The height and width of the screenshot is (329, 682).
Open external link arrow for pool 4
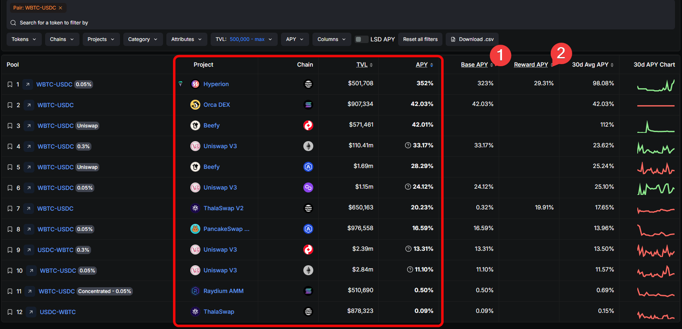(29, 146)
